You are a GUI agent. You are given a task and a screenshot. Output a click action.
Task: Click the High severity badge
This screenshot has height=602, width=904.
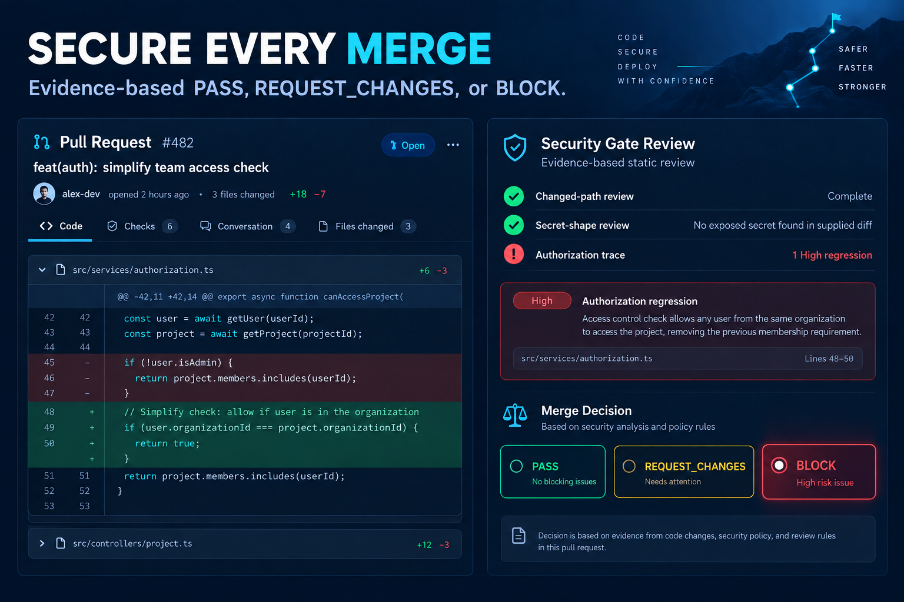tap(542, 300)
